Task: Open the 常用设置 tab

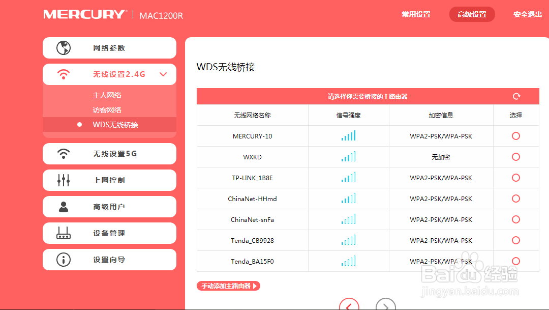Action: [x=416, y=14]
